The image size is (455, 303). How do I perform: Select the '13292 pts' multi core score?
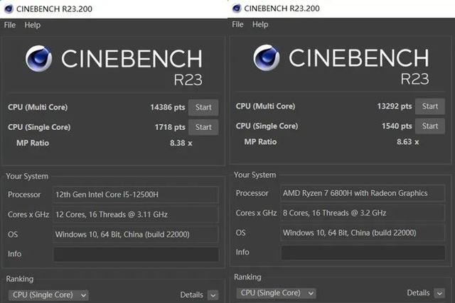[395, 106]
